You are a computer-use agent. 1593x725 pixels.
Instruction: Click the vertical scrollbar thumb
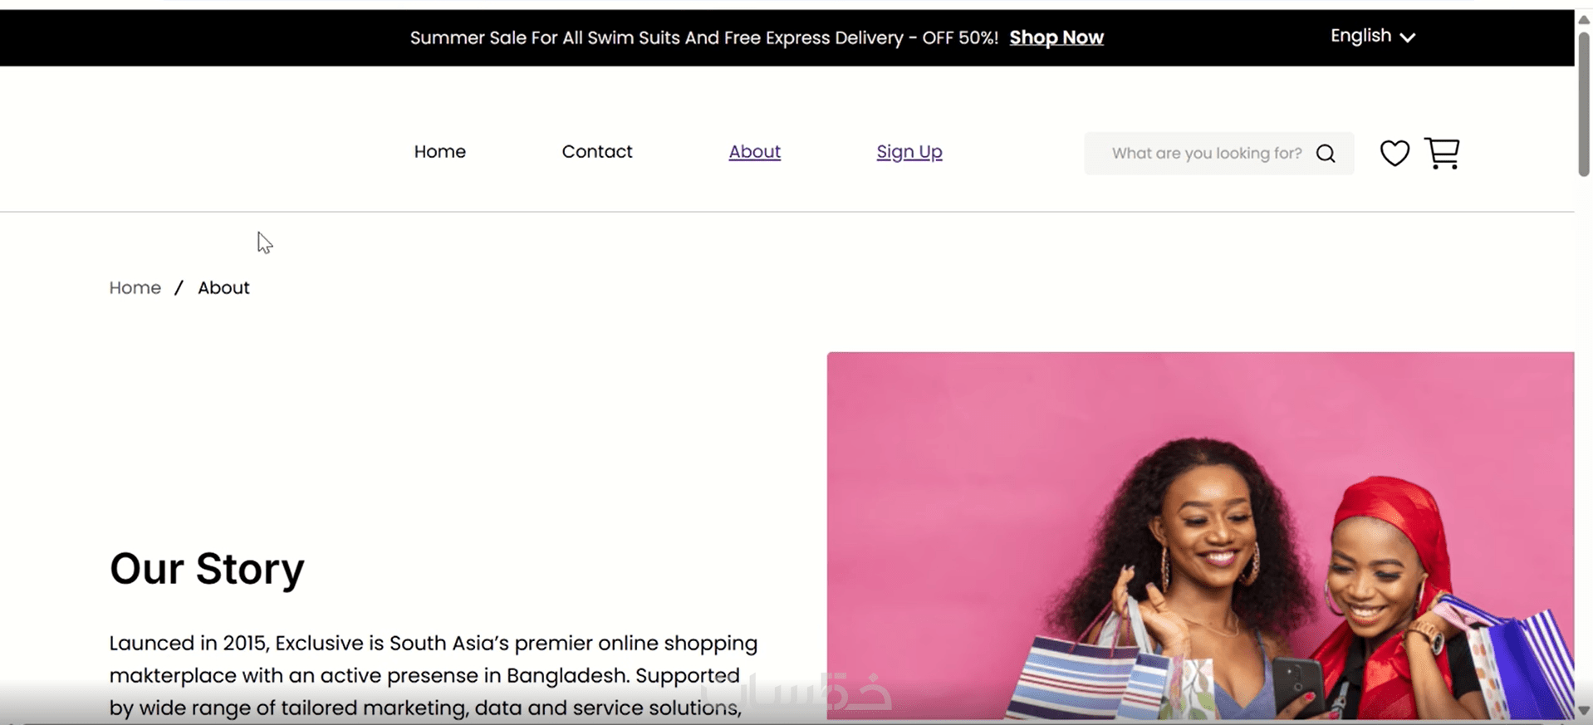[1584, 104]
